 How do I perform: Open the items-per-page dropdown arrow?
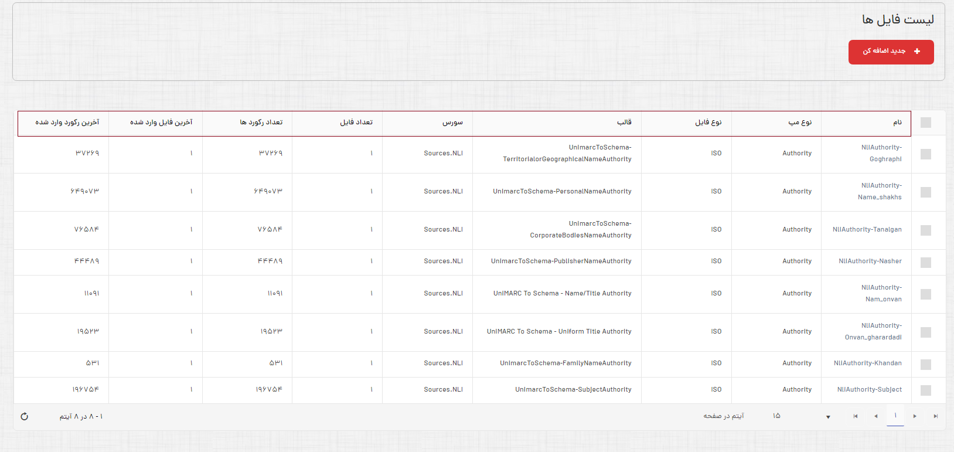[x=828, y=417]
